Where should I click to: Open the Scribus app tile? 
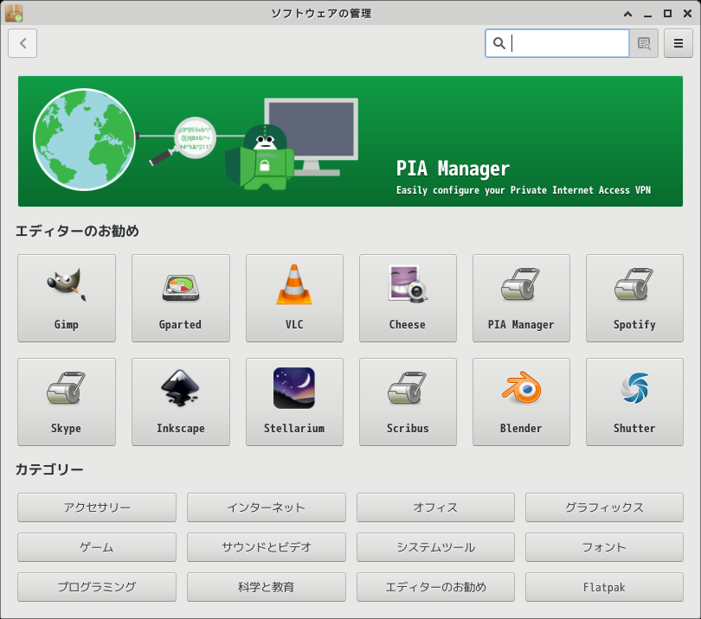pyautogui.click(x=408, y=402)
